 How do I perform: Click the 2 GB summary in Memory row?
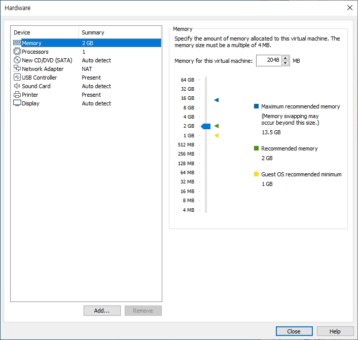[87, 43]
